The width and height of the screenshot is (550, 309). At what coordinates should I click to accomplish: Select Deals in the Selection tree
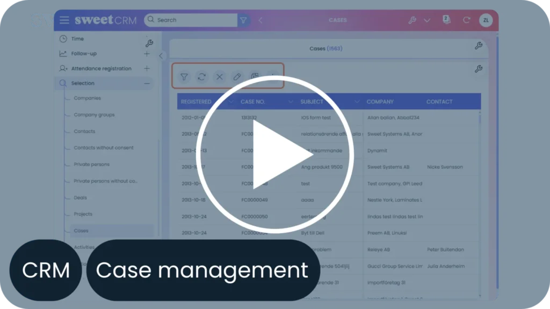81,197
